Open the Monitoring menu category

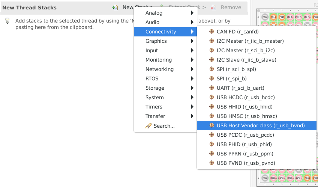pos(165,60)
